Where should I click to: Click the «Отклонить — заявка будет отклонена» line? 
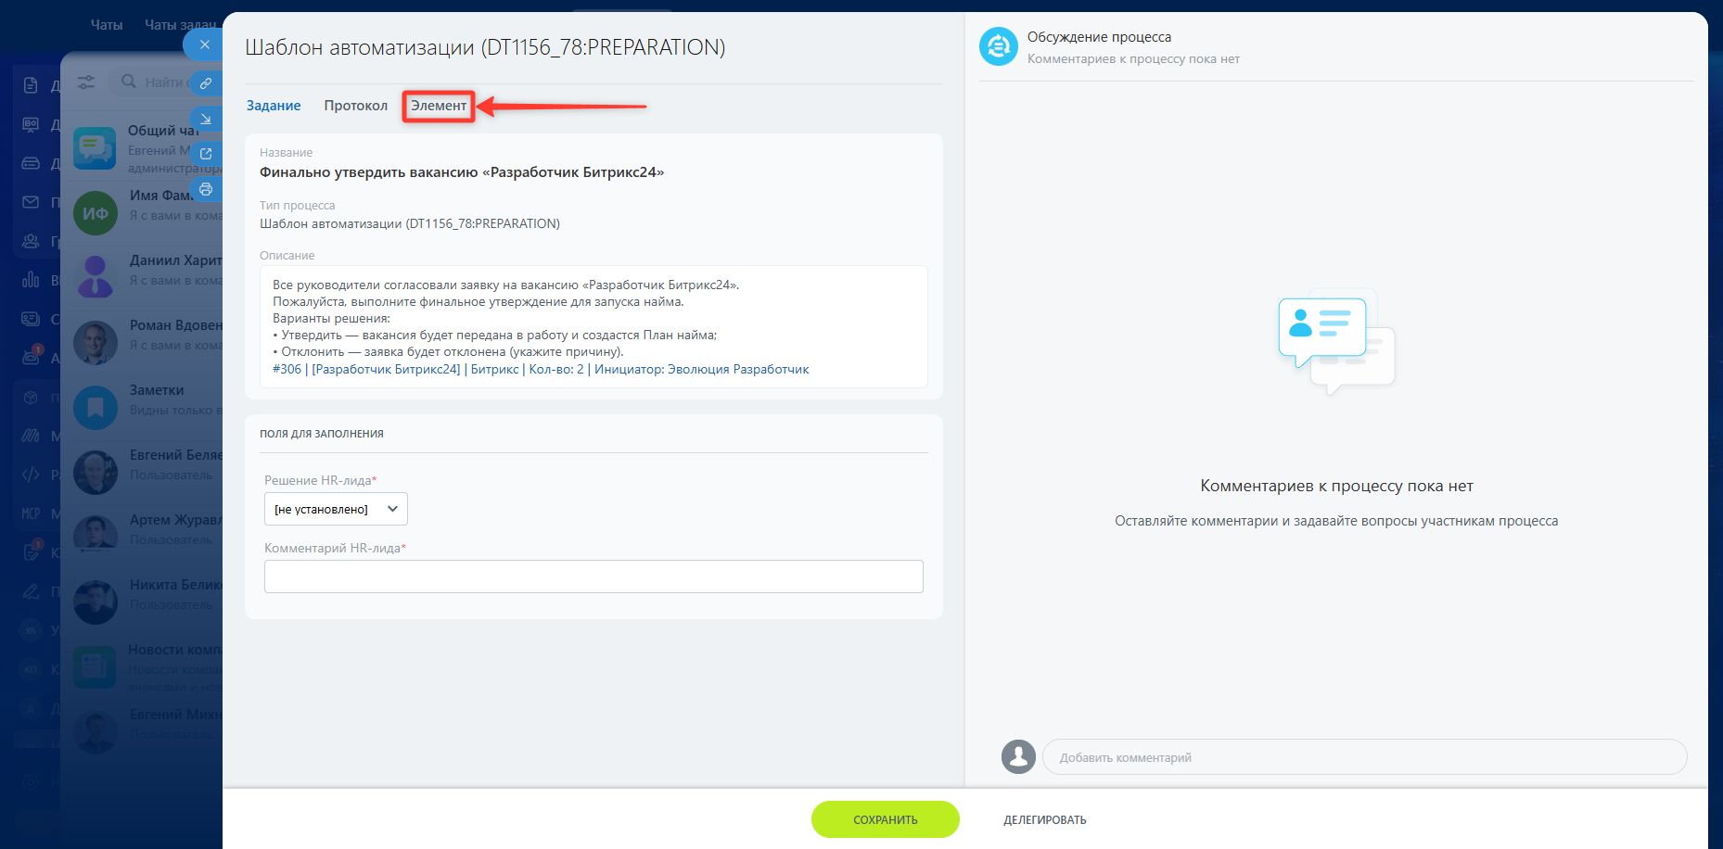coord(449,352)
